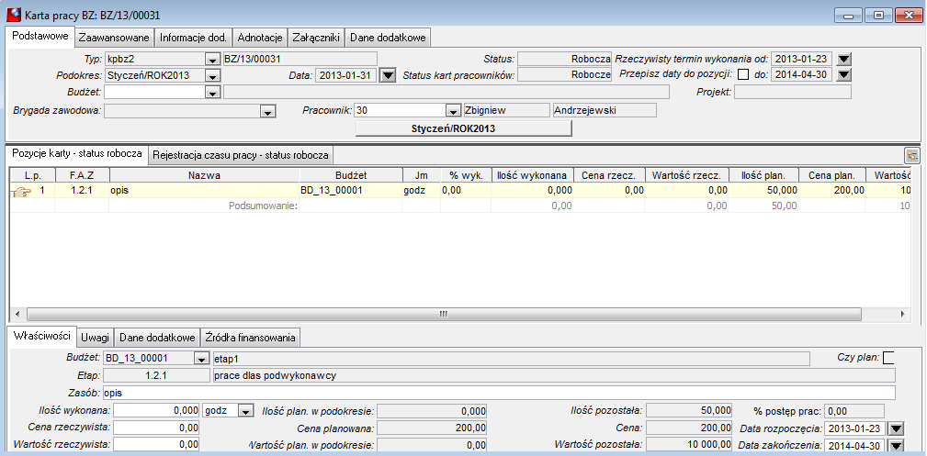Expand the Typ dropdown kpbz2
This screenshot has height=456, width=927.
pyautogui.click(x=211, y=60)
